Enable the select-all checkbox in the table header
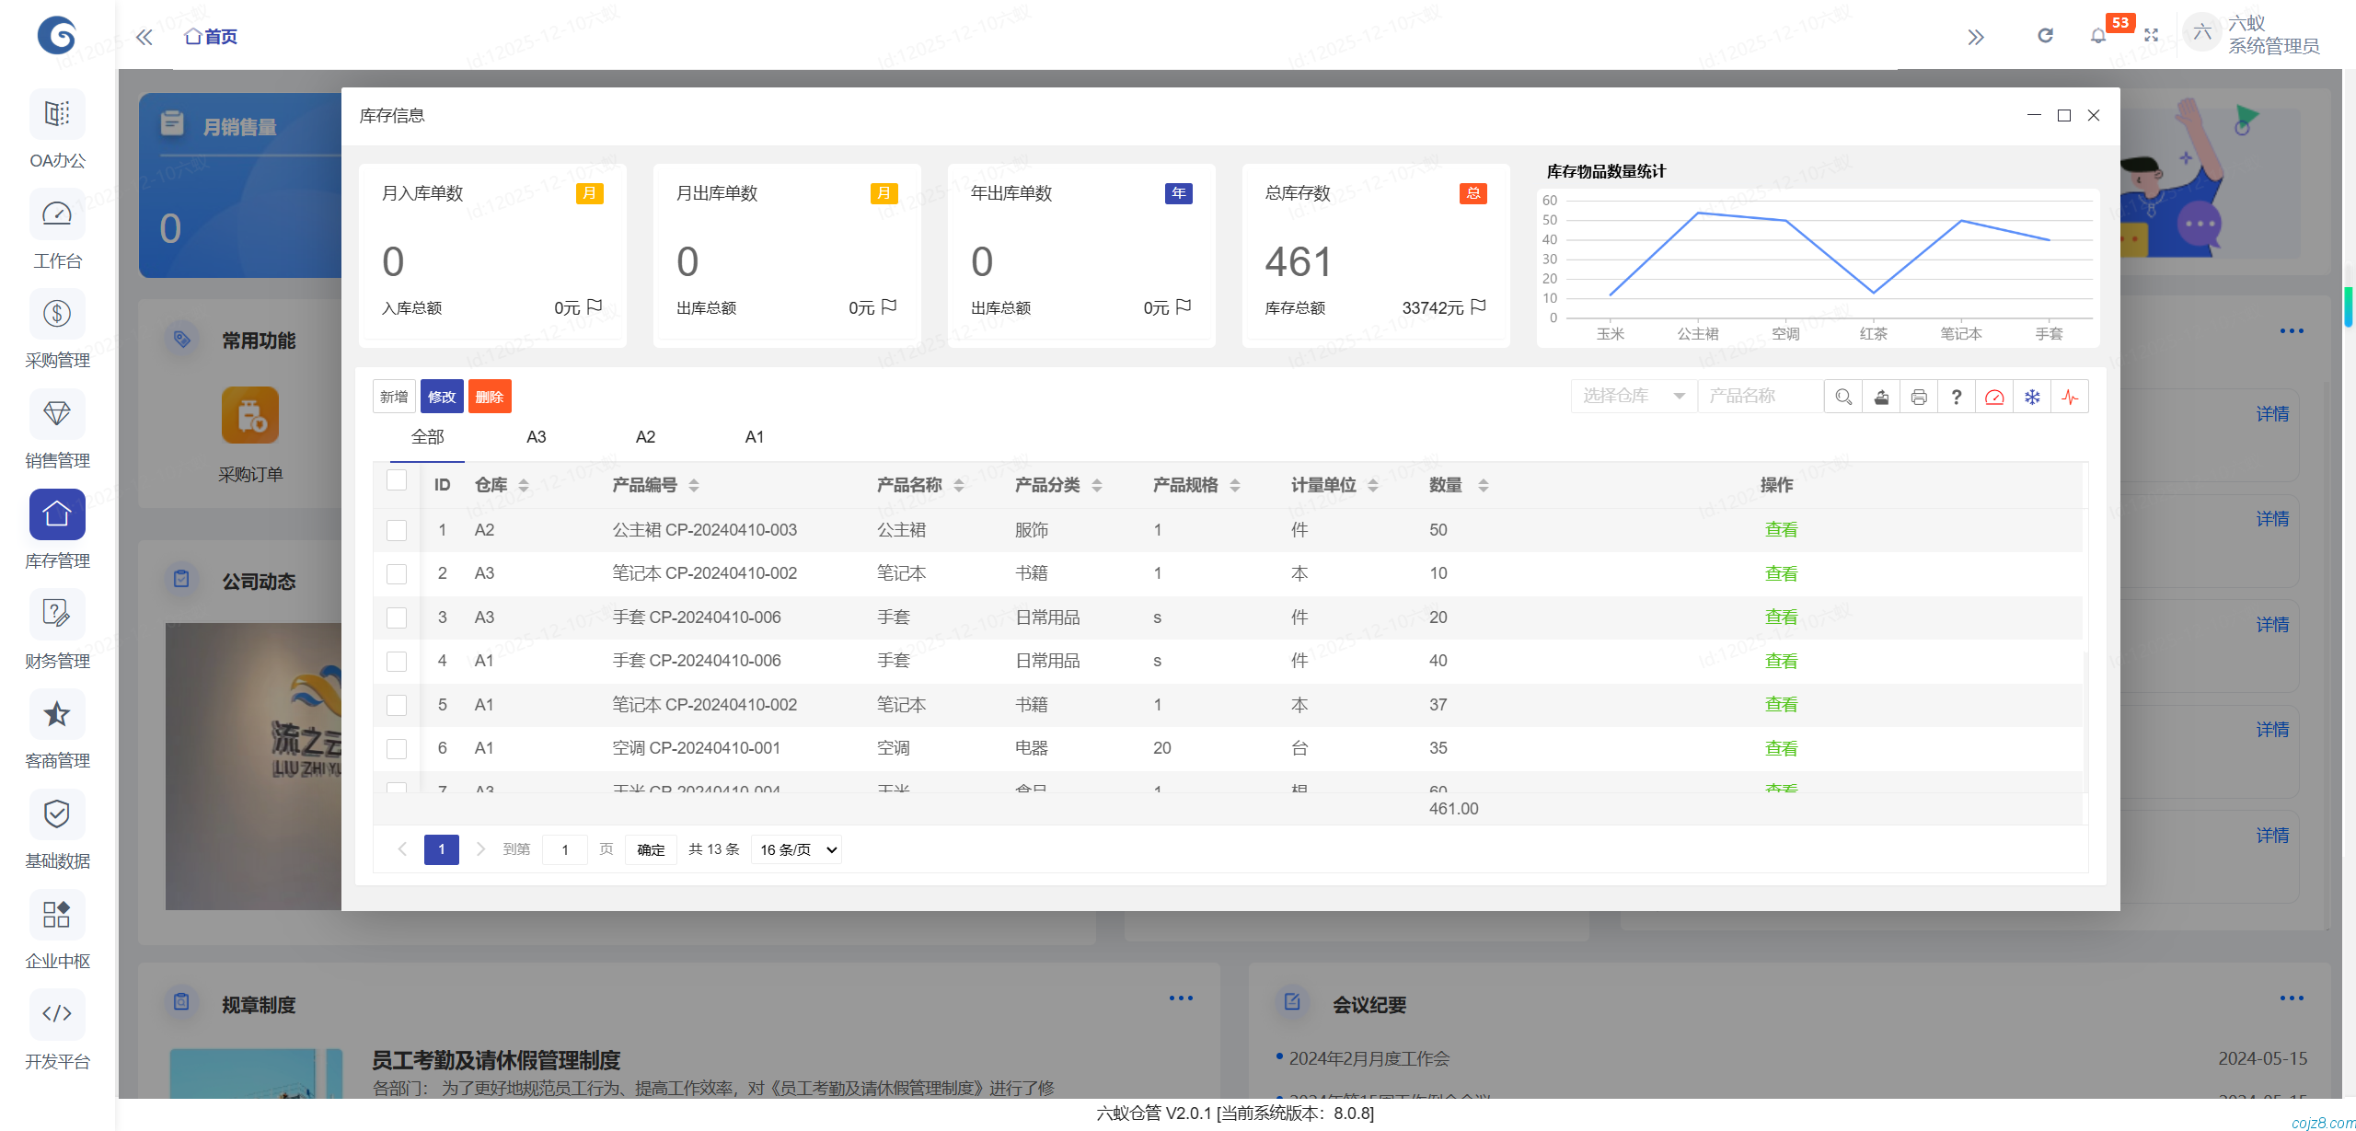Image resolution: width=2356 pixels, height=1131 pixels. (x=397, y=480)
